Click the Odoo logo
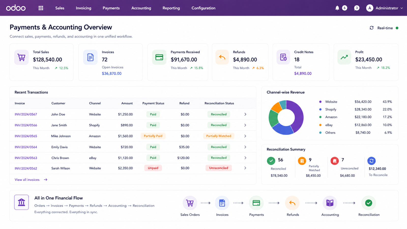407x229 pixels. (16, 8)
